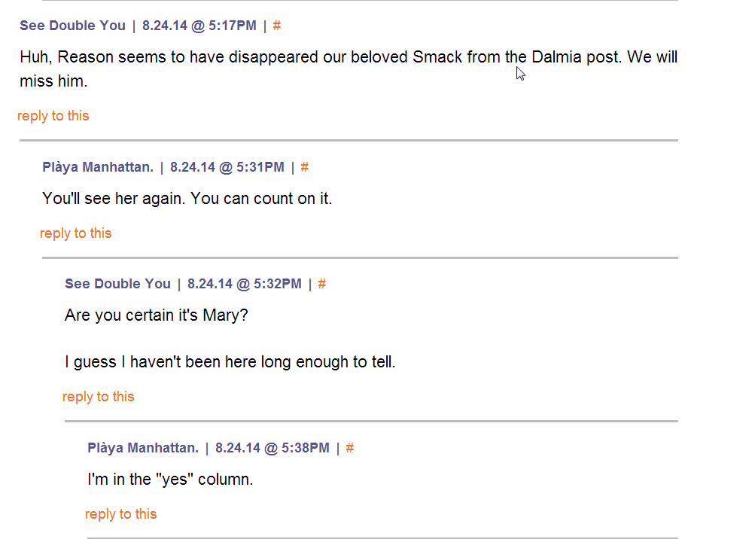Reply to the "Are you certain it's Mary?" comment
Image resolution: width=755 pixels, height=539 pixels.
(x=99, y=397)
